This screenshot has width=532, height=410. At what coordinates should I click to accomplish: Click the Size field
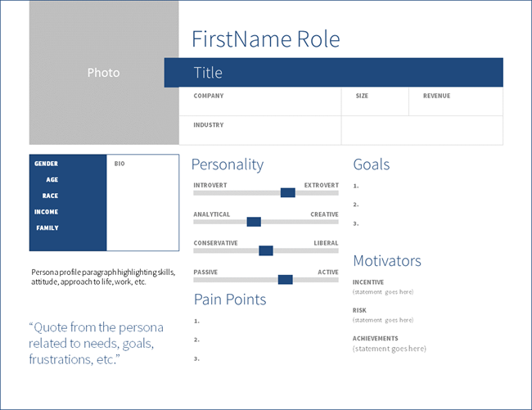(375, 101)
